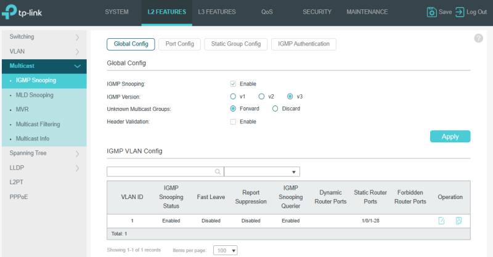Screen dimensions: 493x257
Task: Open MLD Snooping in the sidebar
Action: [35, 95]
